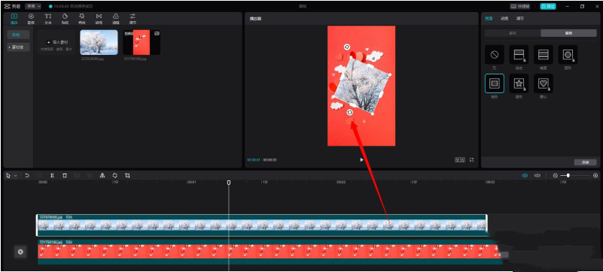
Task: Click the Reset button in properties panel
Action: (x=586, y=162)
